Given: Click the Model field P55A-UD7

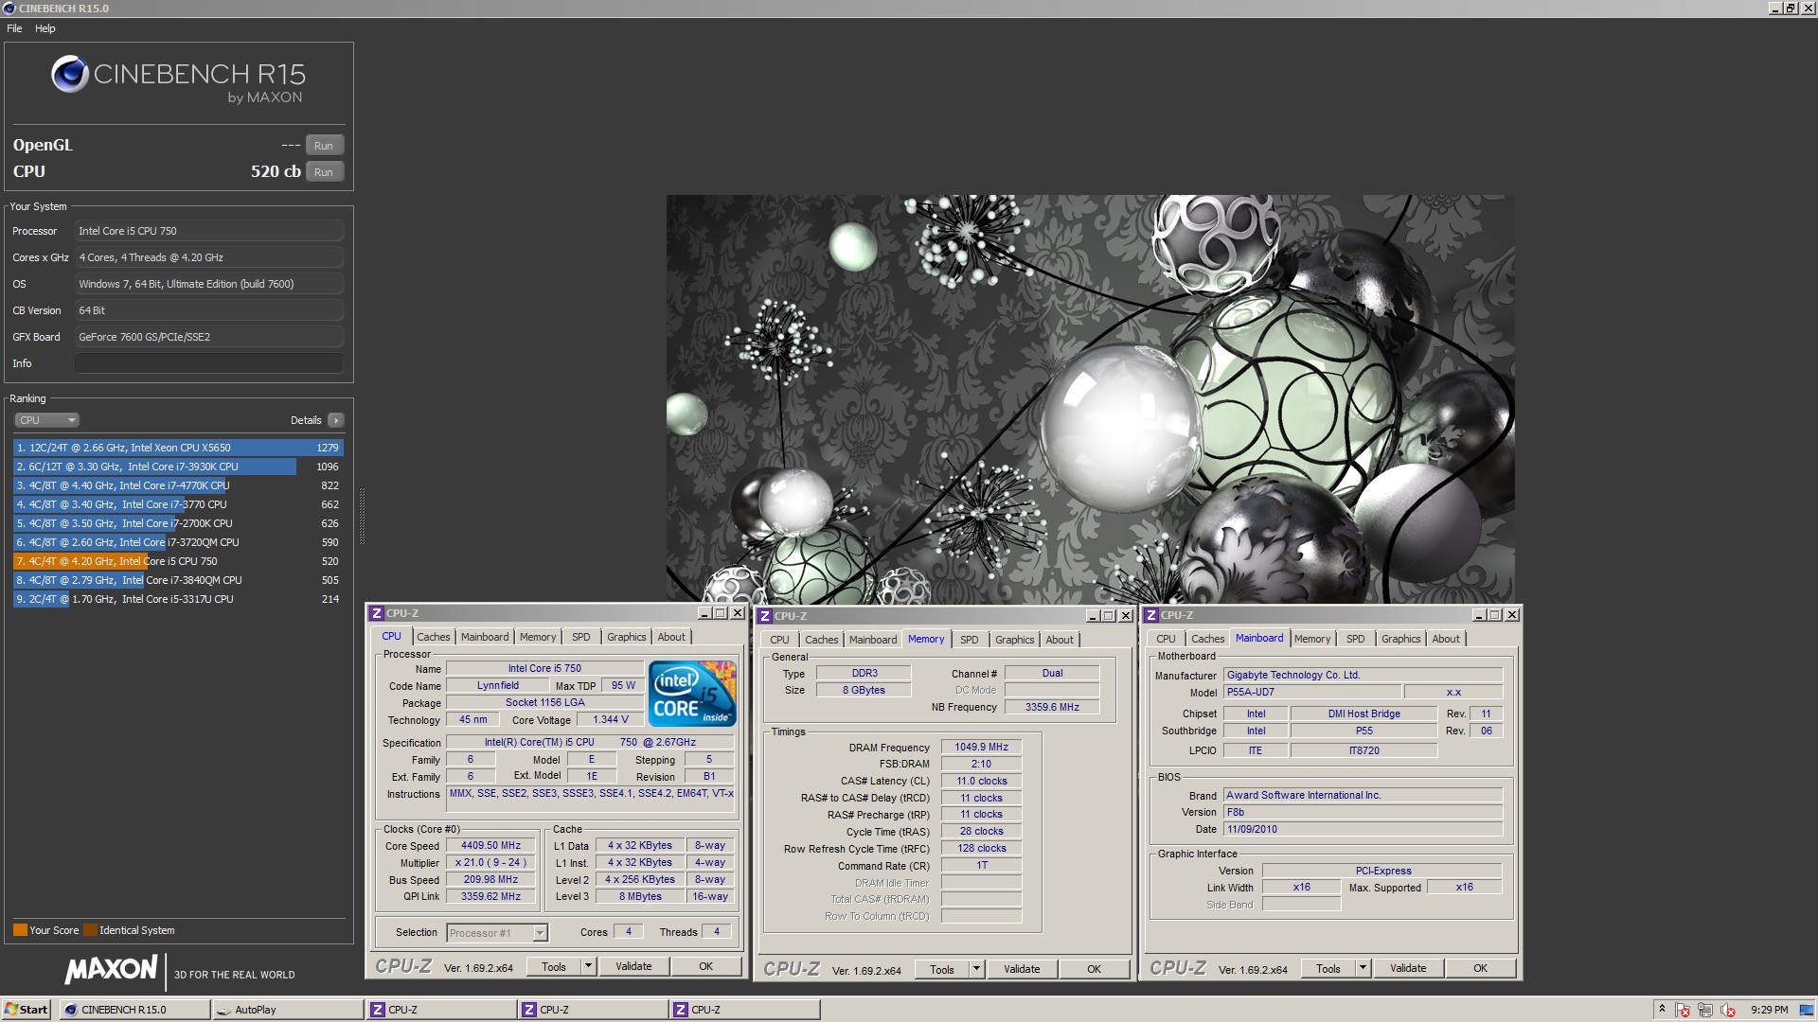Looking at the screenshot, I should point(1312,693).
